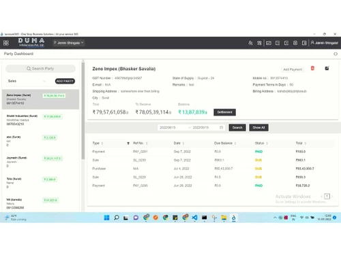Sort by Ref No. column arrows
341x255 pixels.
pyautogui.click(x=147, y=143)
